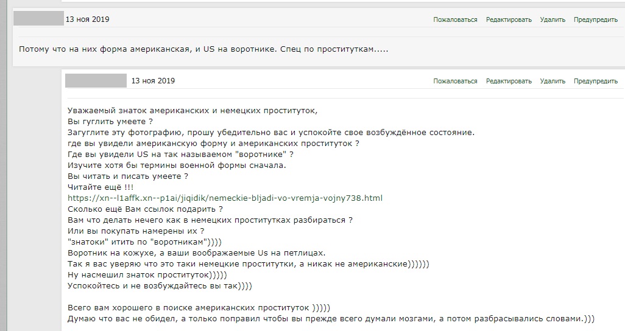Click the first comment's date 13 ноя 2019

pos(87,19)
